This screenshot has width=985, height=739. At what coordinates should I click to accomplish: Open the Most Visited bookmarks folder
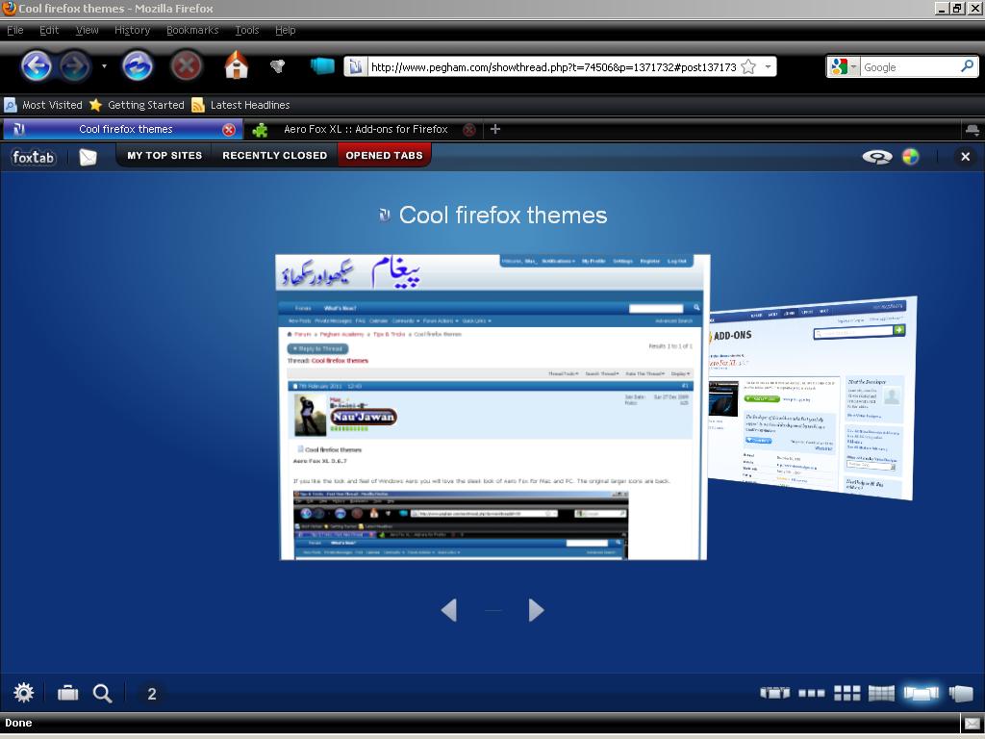(x=43, y=105)
